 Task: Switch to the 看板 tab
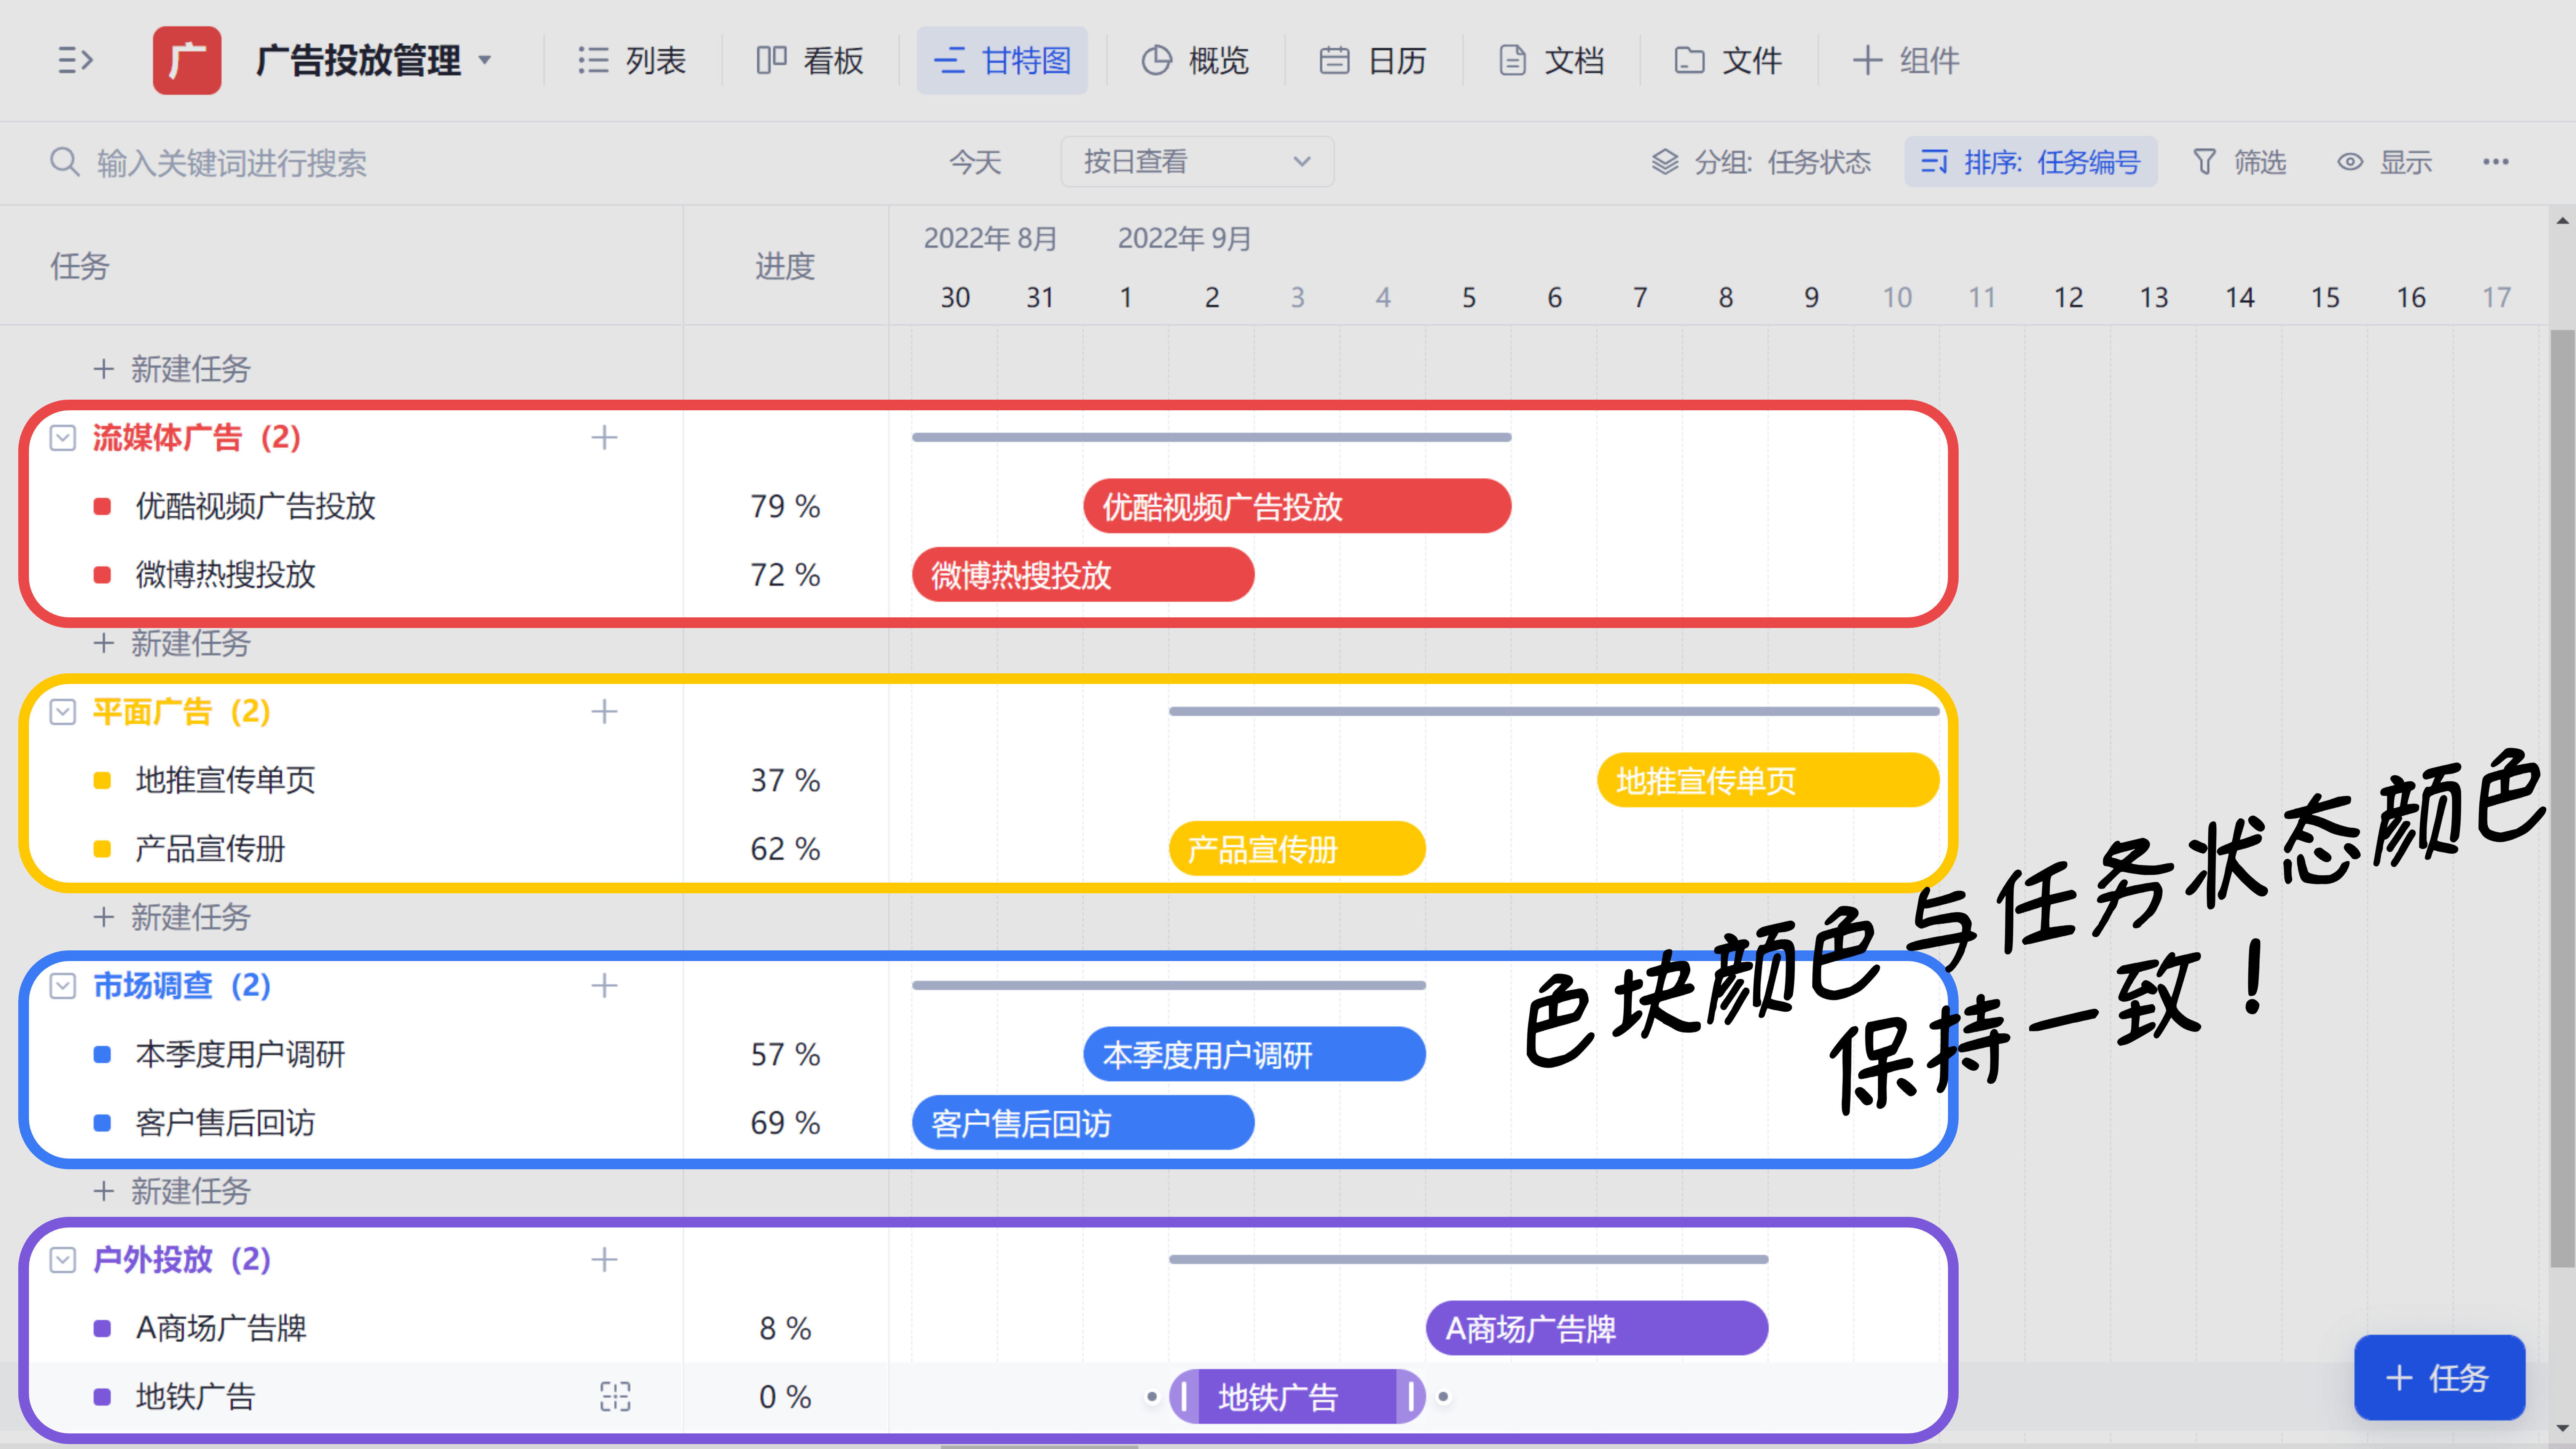(x=810, y=61)
